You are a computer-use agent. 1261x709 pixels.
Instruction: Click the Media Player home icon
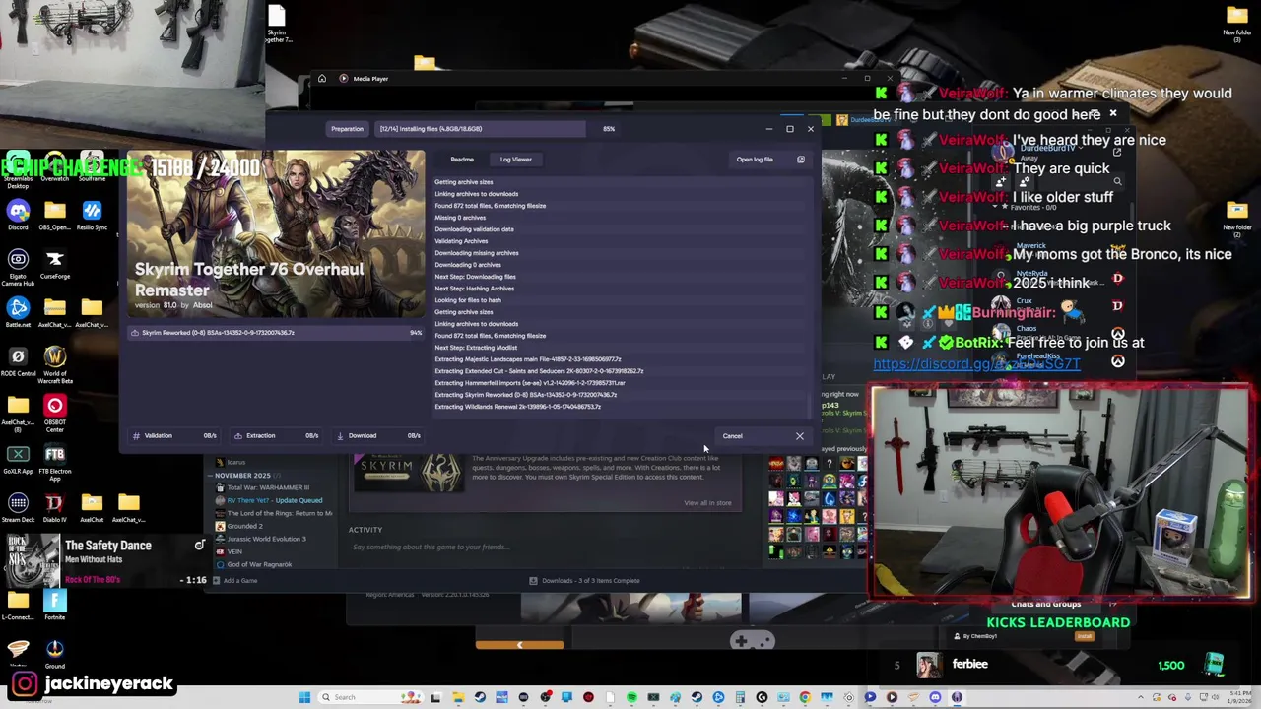(x=321, y=78)
